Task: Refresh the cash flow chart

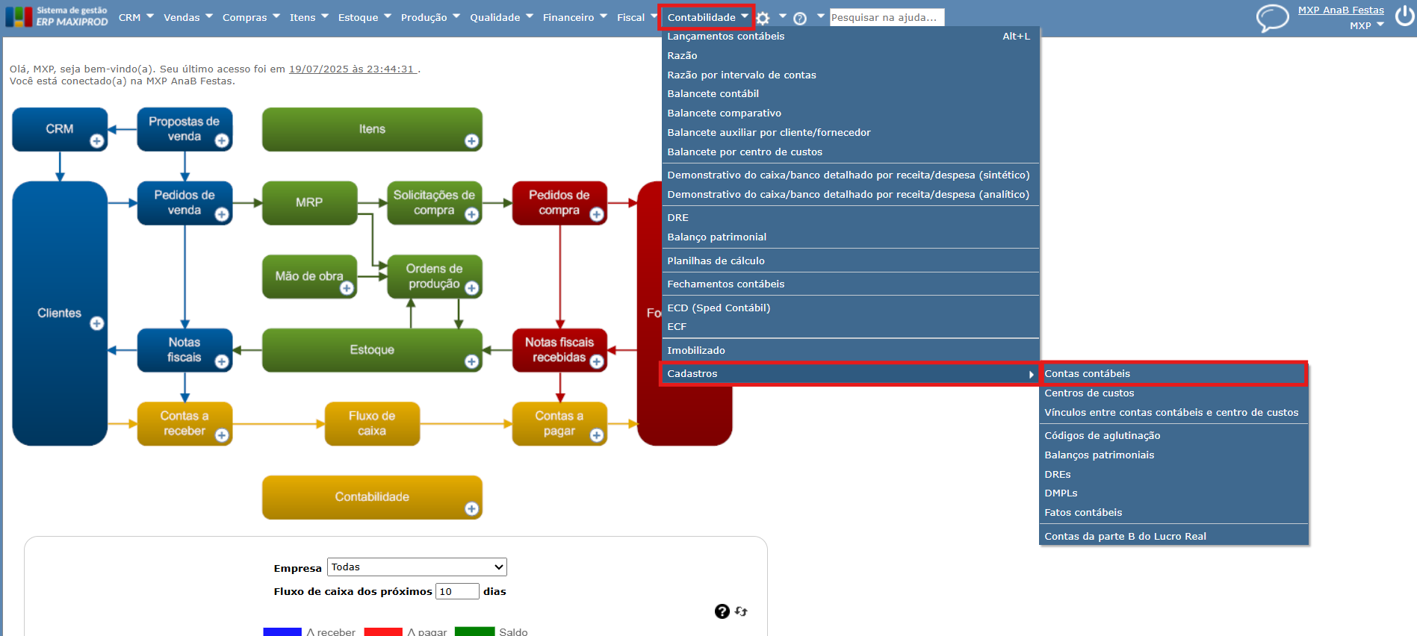Action: click(741, 611)
